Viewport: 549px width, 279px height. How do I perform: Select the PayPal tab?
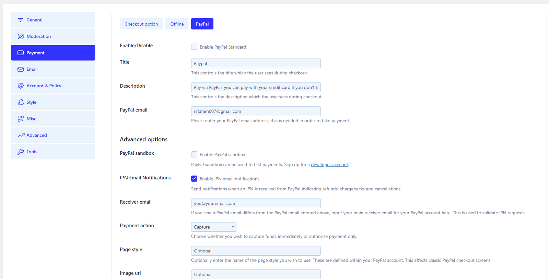pos(202,24)
